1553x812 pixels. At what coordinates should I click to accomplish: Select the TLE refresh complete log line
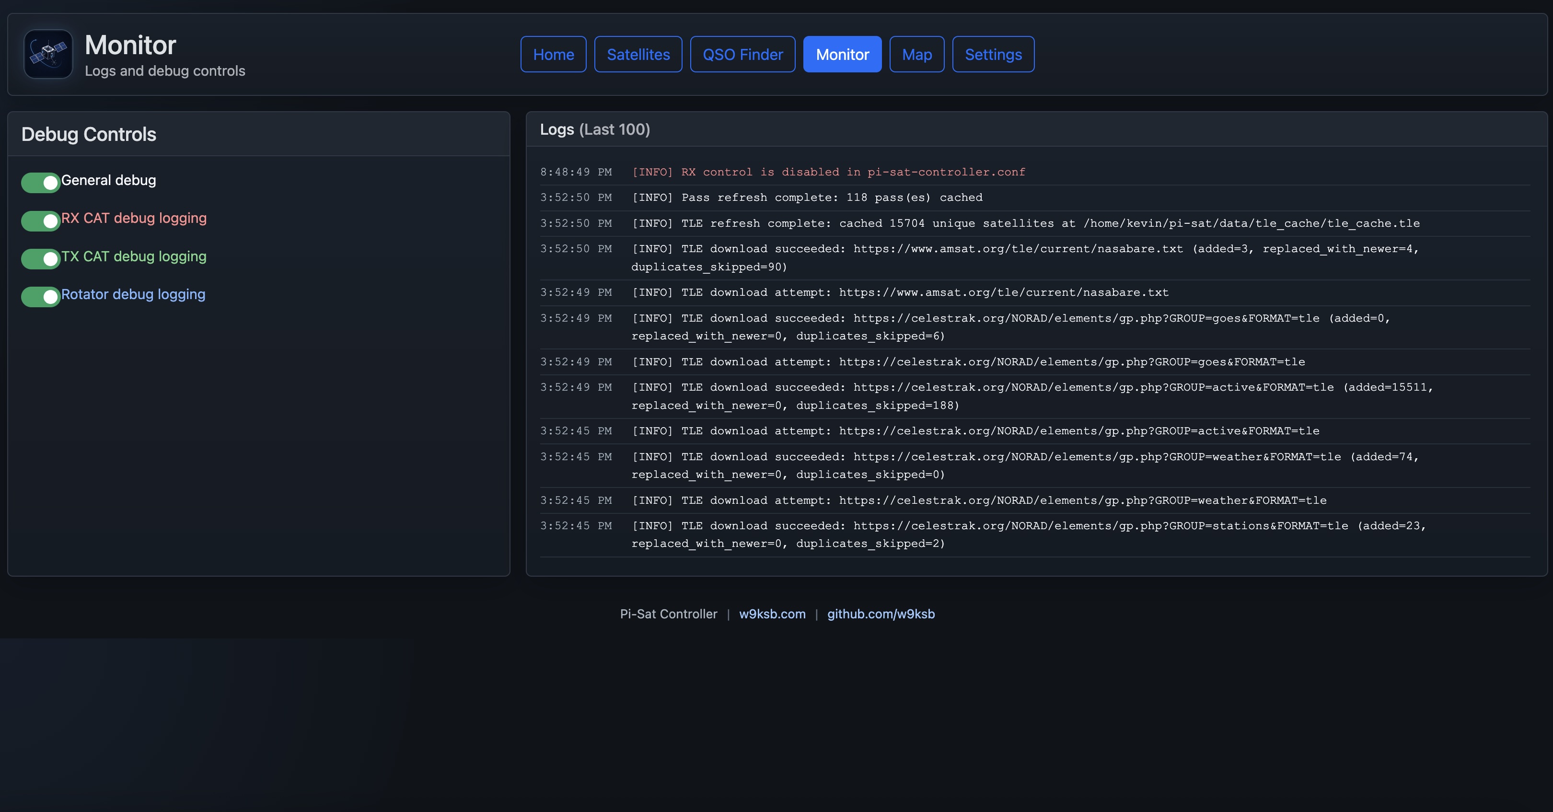point(1035,223)
